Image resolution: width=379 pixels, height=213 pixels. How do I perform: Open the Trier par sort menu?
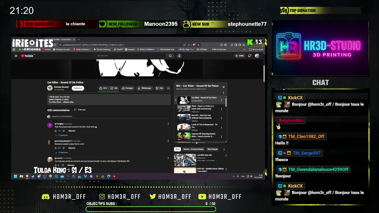coord(80,110)
